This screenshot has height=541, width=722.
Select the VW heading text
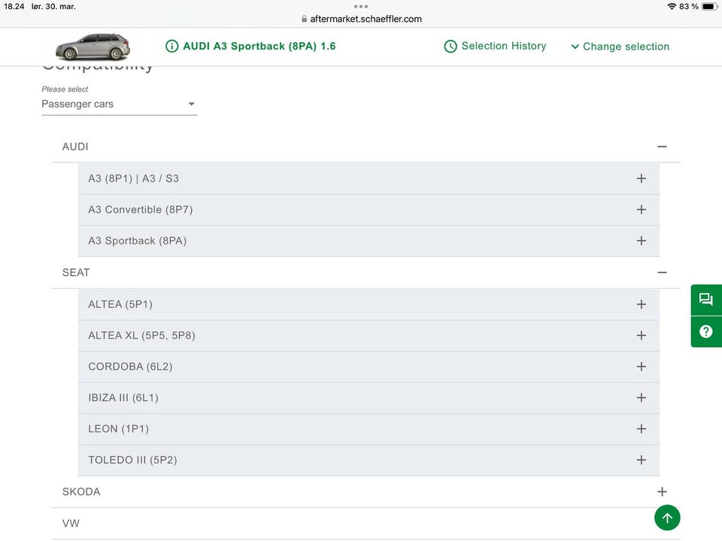pos(71,523)
